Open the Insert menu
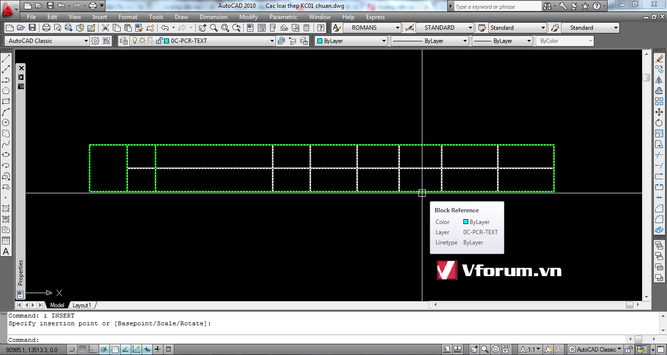Viewport: 667px width, 355px height. pyautogui.click(x=100, y=17)
